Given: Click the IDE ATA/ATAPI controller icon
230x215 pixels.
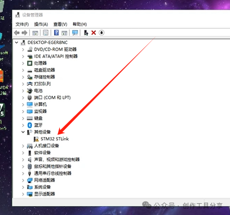Looking at the screenshot, I should (30, 56).
